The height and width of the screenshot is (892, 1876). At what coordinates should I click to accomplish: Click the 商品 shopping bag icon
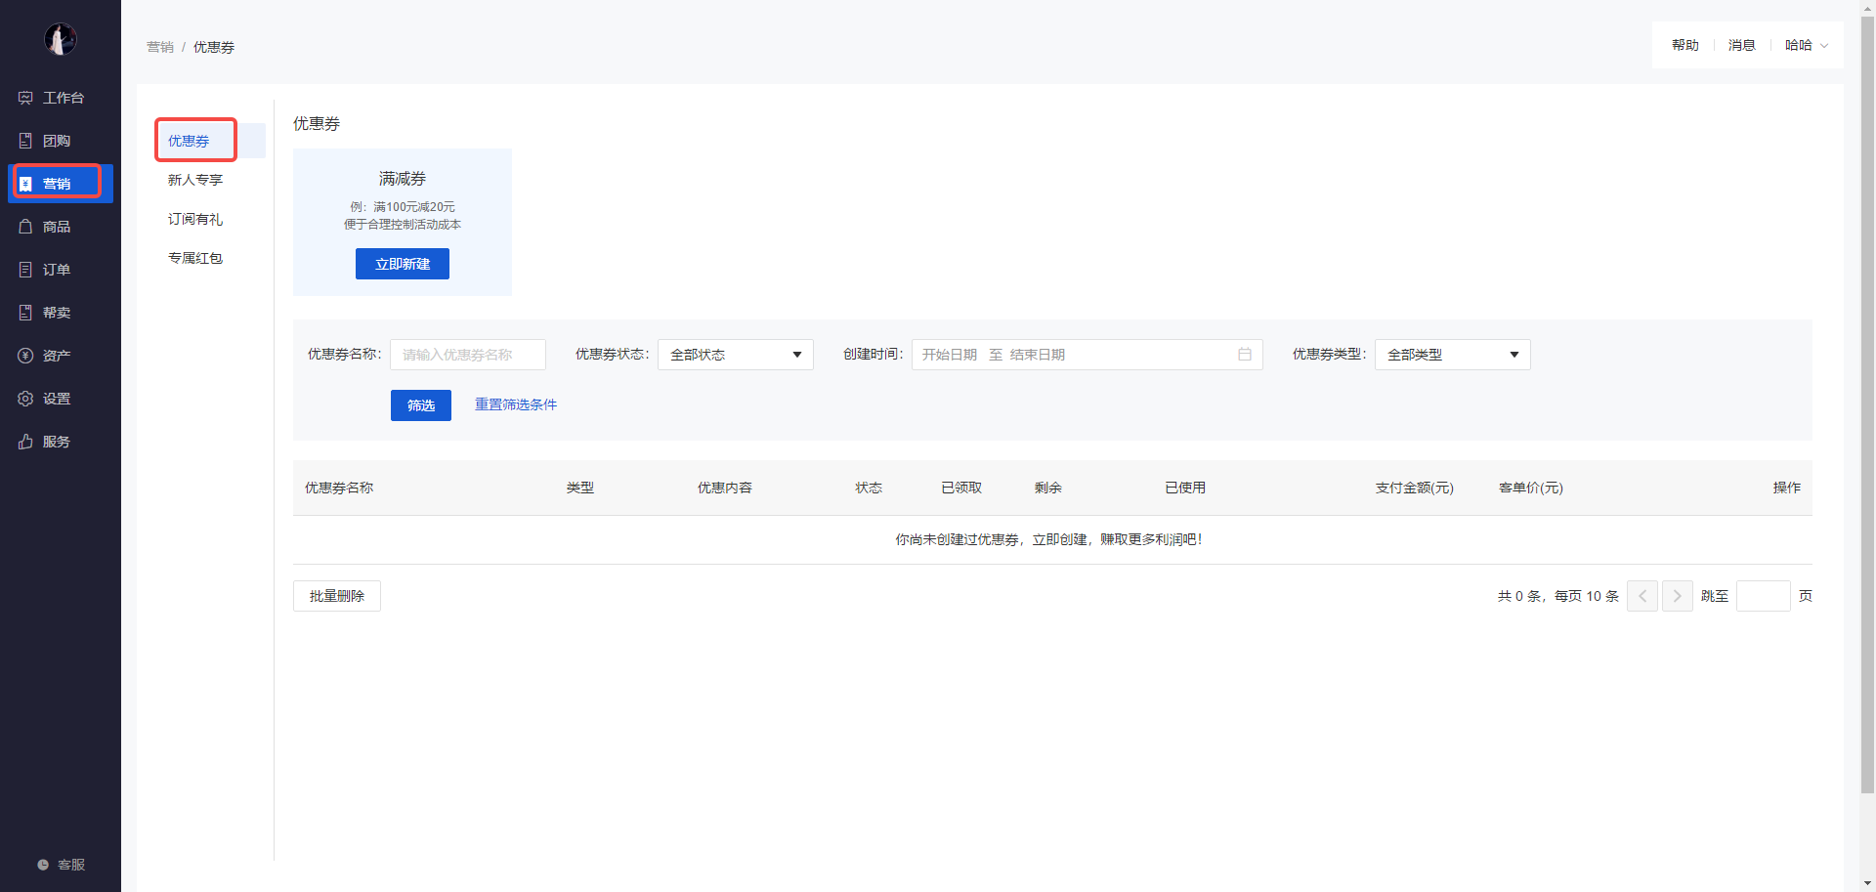point(25,227)
